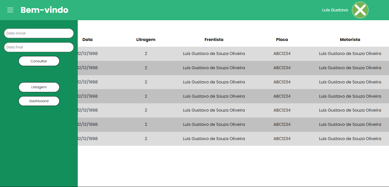Select the last row's date 12/12/1998

click(88, 139)
